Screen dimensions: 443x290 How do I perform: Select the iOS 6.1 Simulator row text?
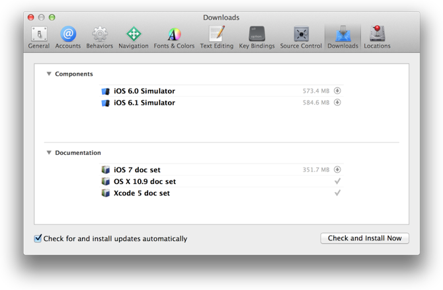tap(144, 103)
